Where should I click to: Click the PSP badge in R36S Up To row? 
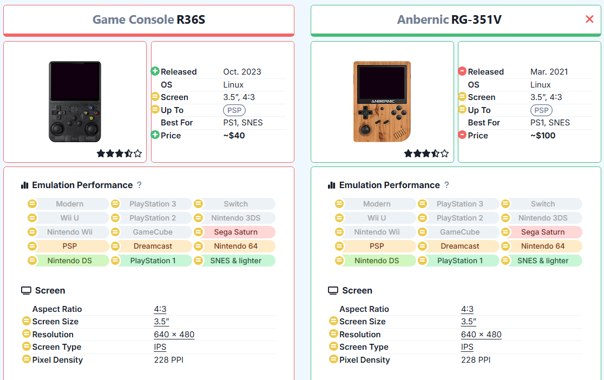234,110
